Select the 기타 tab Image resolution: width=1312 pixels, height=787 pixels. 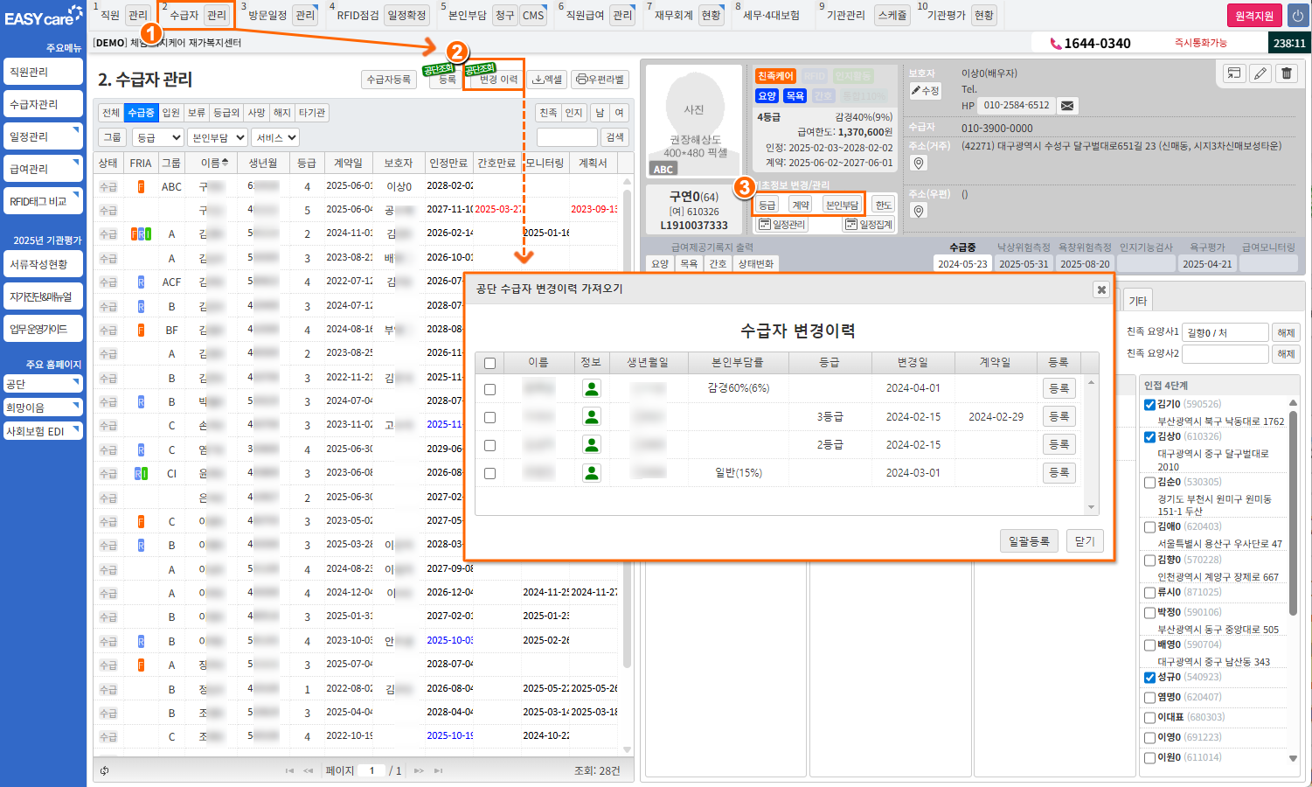coord(1137,301)
